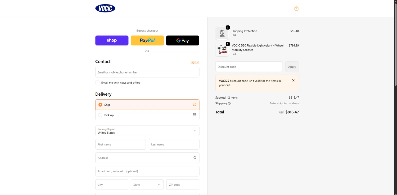Image resolution: width=397 pixels, height=195 pixels.
Task: Apply the discount code
Action: 292,67
